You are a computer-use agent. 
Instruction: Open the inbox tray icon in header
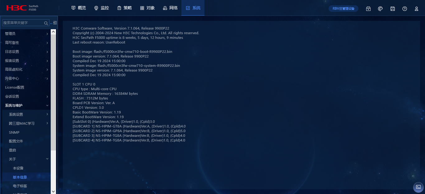click(x=368, y=9)
